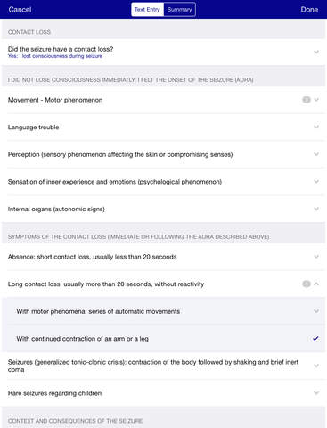Expand Internal organs autonomic signs chevron
This screenshot has width=327, height=428.
[316, 209]
